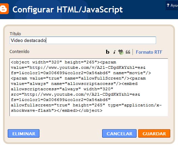Image resolution: width=178 pixels, height=147 pixels.
Task: Discard changes with CANCELAR button
Action: tap(119, 134)
